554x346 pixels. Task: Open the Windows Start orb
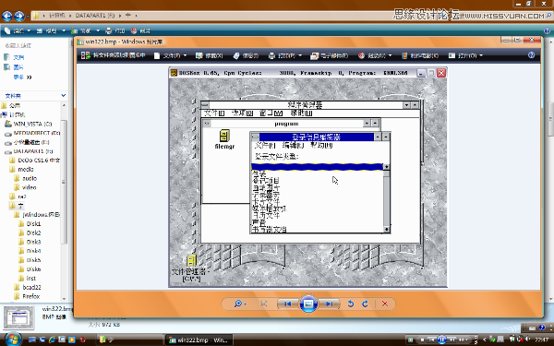[x=13, y=340]
